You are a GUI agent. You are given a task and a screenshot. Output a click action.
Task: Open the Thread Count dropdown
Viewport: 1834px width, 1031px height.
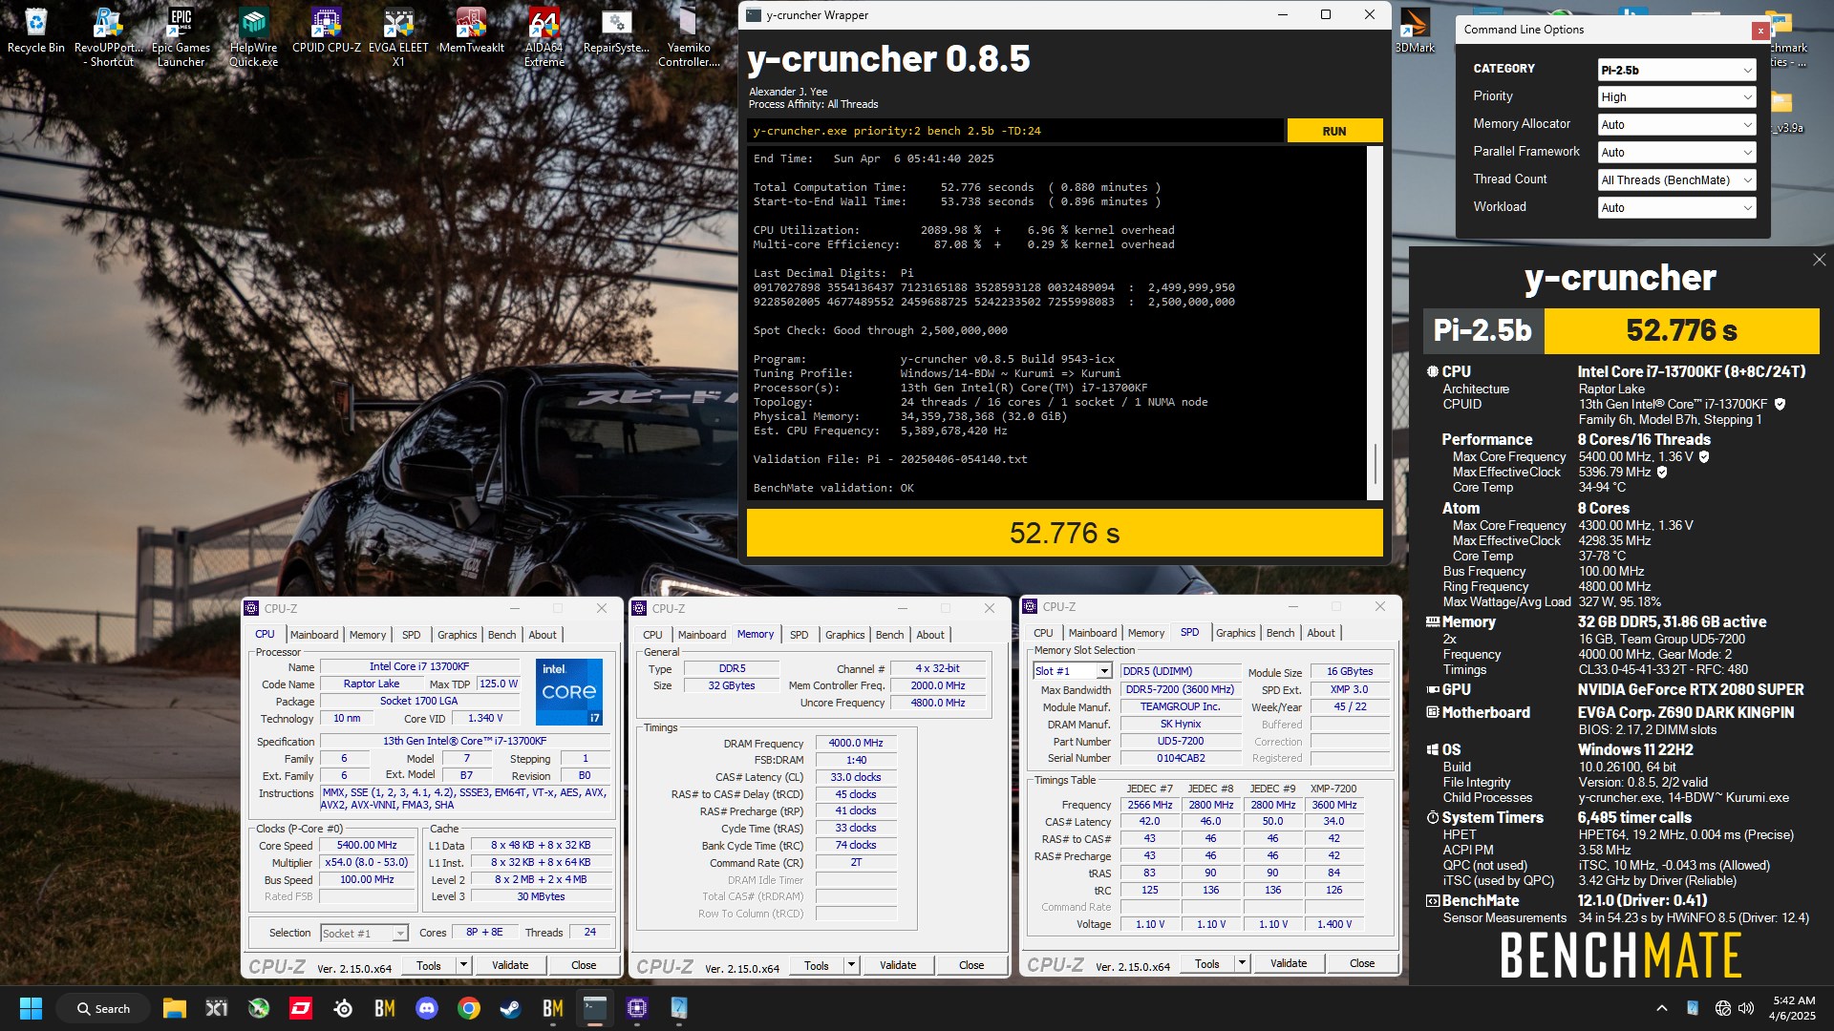coord(1676,180)
